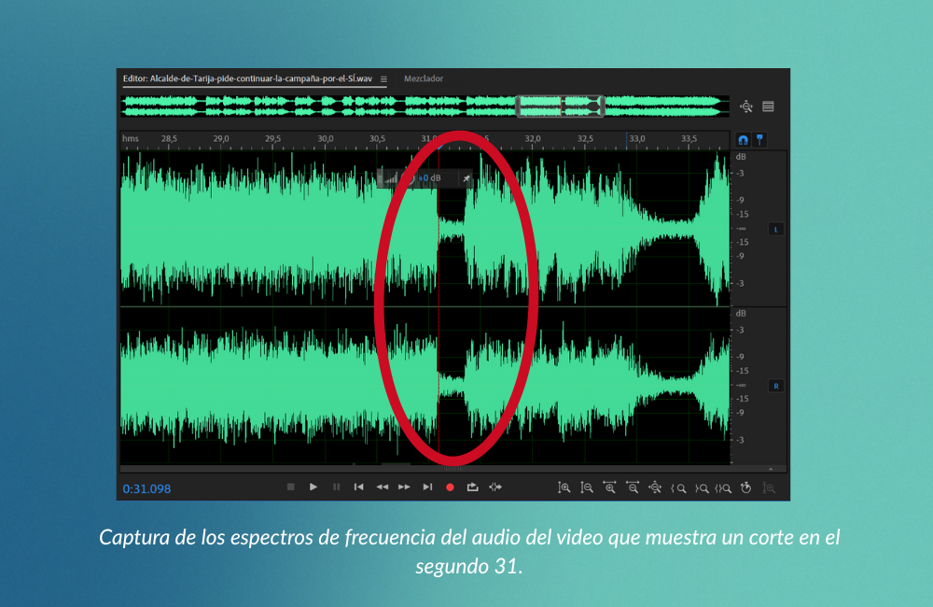Move playhead to previous marker
Viewport: 933px width, 607px height.
(x=358, y=487)
